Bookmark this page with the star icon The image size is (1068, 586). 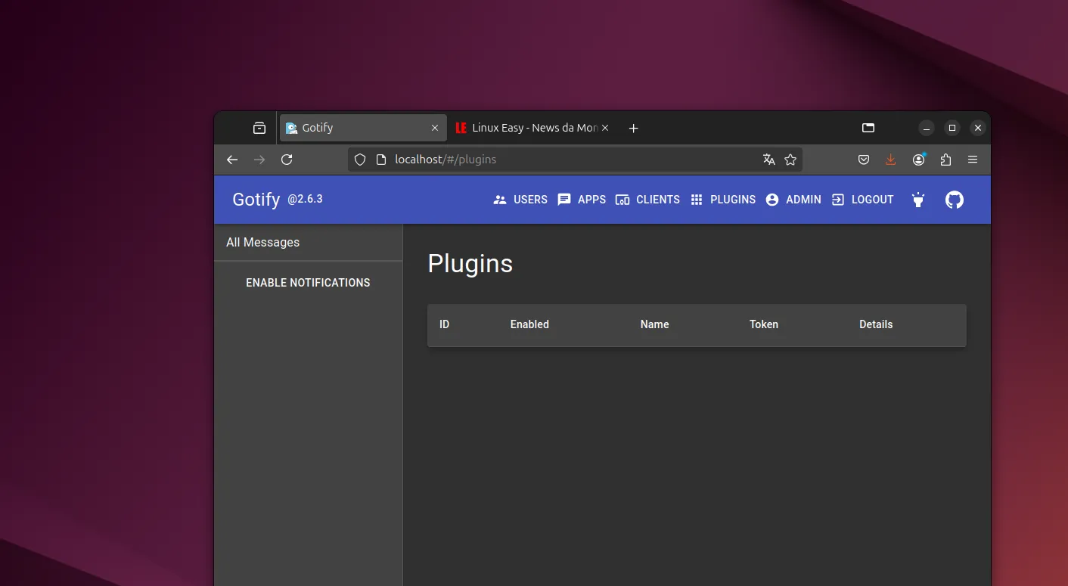pos(790,160)
